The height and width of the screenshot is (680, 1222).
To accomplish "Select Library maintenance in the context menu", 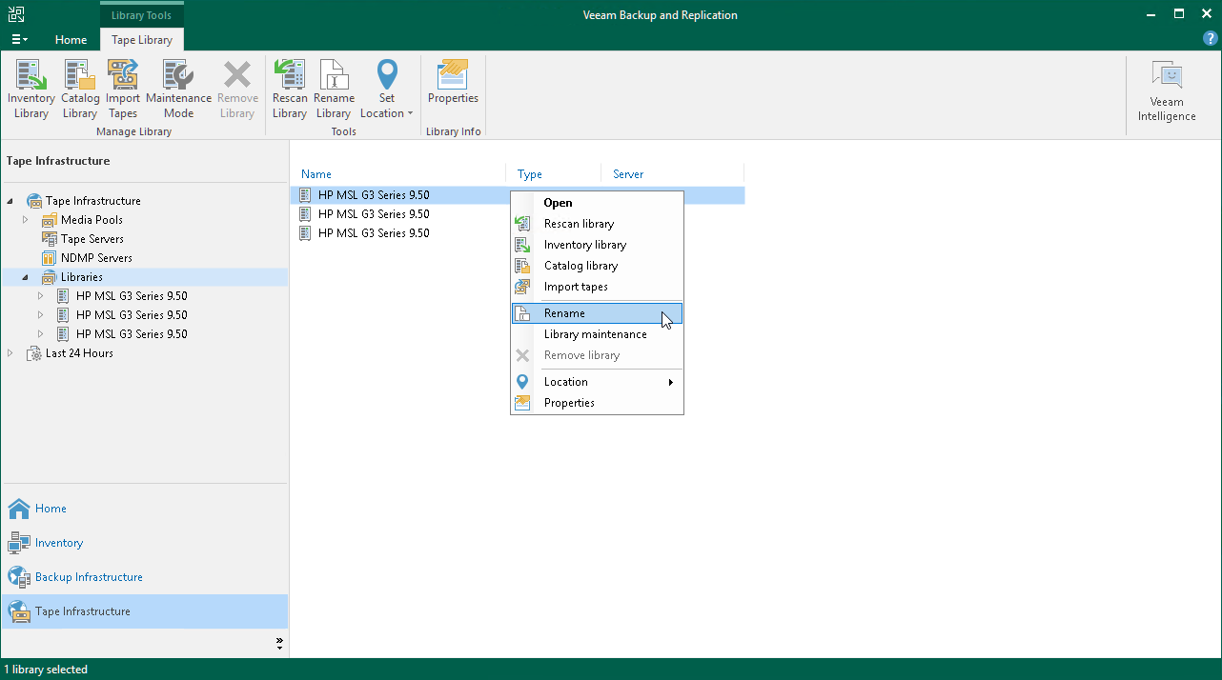I will click(595, 334).
